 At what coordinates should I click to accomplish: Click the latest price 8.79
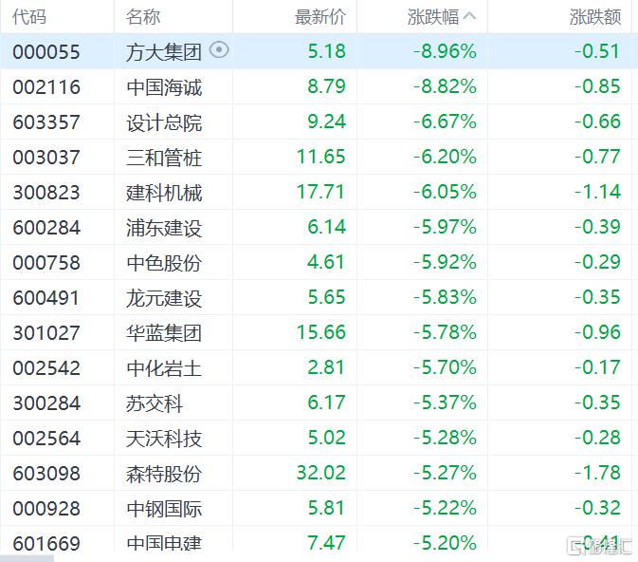pyautogui.click(x=326, y=86)
